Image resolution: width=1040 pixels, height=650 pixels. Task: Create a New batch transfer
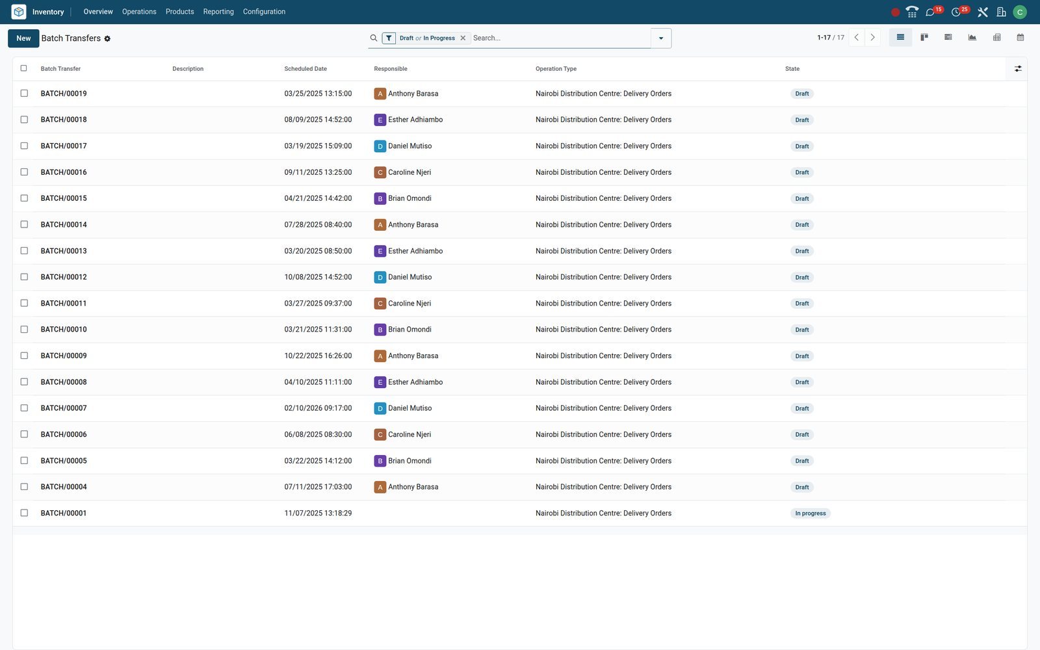coord(23,38)
